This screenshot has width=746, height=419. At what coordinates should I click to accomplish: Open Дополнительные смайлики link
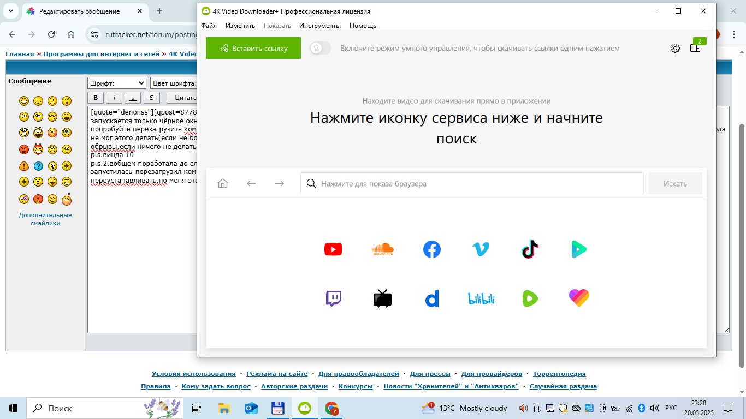(x=45, y=219)
